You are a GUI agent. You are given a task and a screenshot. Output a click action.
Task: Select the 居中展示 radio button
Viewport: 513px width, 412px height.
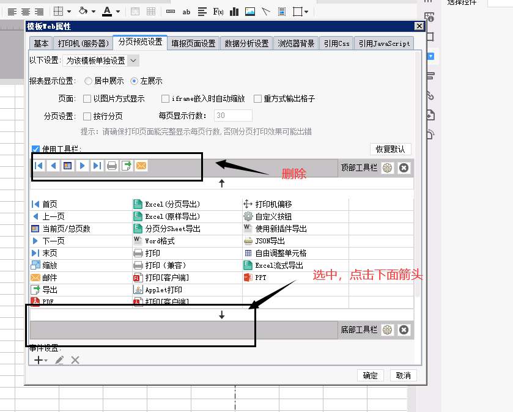[89, 81]
